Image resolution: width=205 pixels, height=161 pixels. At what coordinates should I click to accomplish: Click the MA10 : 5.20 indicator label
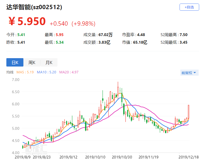click(x=47, y=72)
